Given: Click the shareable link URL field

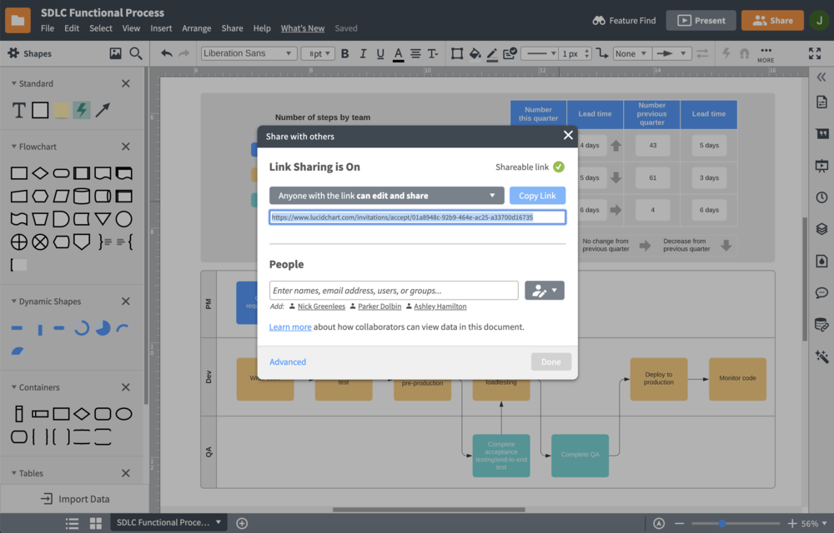Looking at the screenshot, I should [x=417, y=217].
